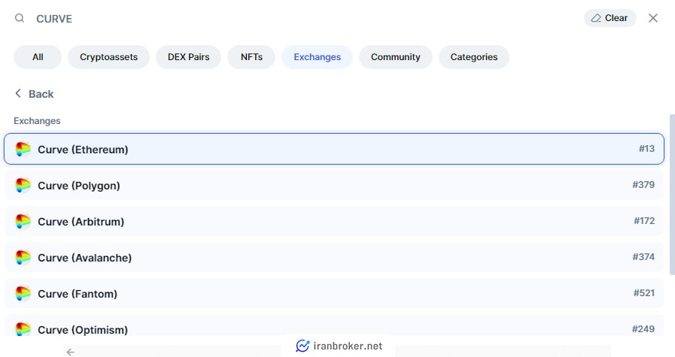The image size is (675, 357).
Task: Click Curve logo icon in Optimism row
Action: [23, 329]
